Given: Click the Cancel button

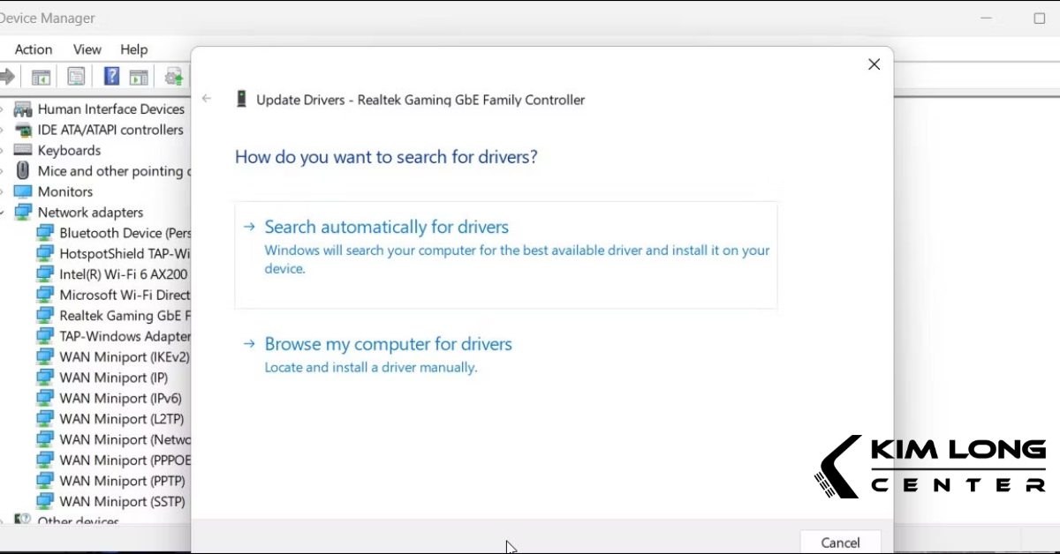Looking at the screenshot, I should coord(839,542).
